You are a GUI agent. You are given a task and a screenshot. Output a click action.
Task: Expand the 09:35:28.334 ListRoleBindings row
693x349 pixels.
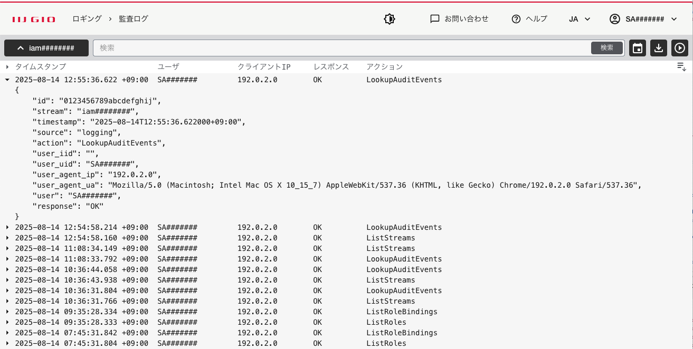[x=7, y=312]
